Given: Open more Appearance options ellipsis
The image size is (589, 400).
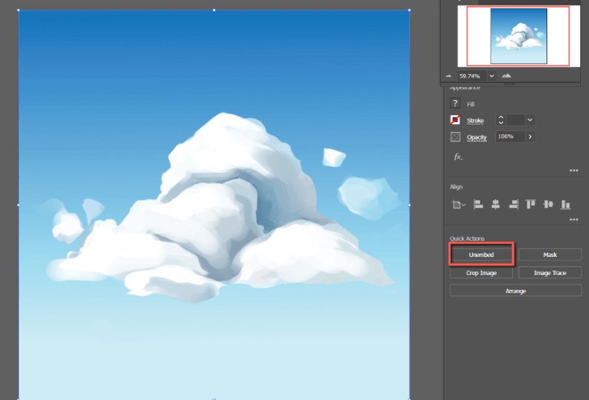Looking at the screenshot, I should (573, 170).
